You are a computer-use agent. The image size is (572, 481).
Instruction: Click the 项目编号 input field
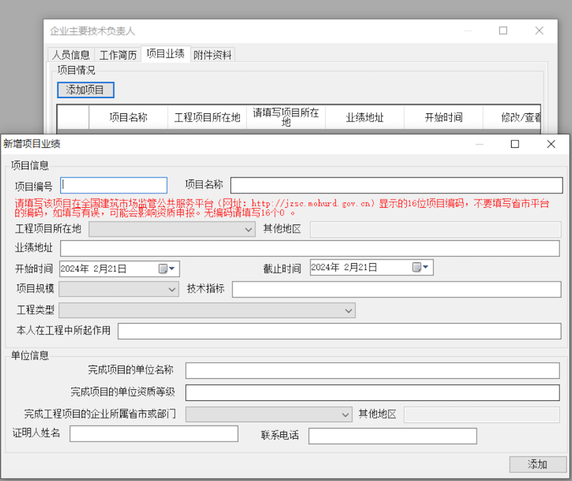click(x=114, y=185)
